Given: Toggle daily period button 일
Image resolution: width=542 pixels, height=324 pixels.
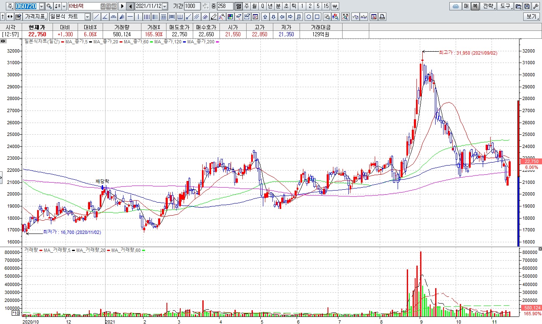Looking at the screenshot, I should pyautogui.click(x=238, y=6).
